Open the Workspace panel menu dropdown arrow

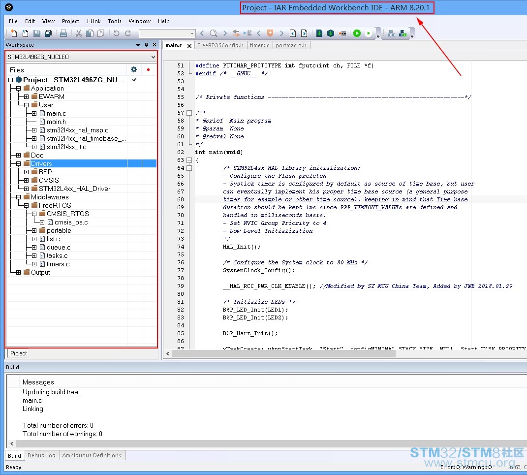coord(138,45)
